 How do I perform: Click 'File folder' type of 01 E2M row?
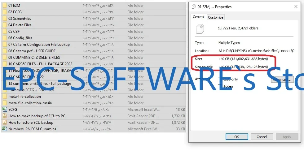coord(135,6)
